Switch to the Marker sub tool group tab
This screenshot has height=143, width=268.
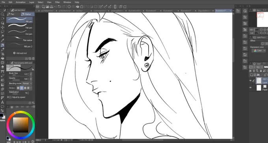click(28, 14)
